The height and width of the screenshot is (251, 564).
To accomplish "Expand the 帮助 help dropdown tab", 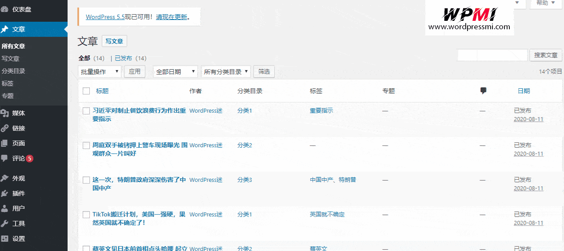I will click(546, 3).
